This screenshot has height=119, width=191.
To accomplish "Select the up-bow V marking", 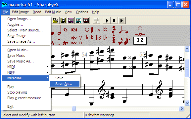I will click(x=80, y=38).
